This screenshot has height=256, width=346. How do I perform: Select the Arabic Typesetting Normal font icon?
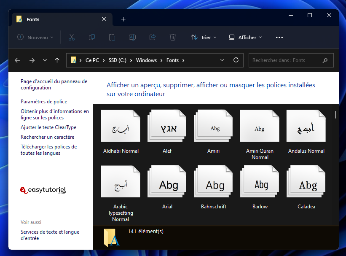[x=121, y=182]
